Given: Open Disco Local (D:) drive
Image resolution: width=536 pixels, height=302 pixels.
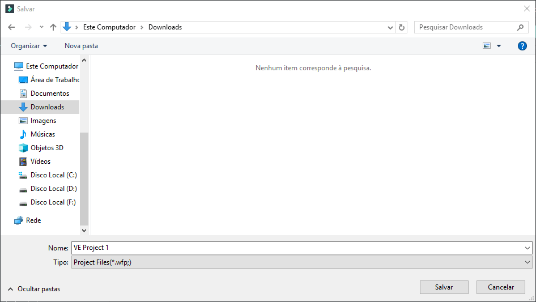Looking at the screenshot, I should coord(54,189).
